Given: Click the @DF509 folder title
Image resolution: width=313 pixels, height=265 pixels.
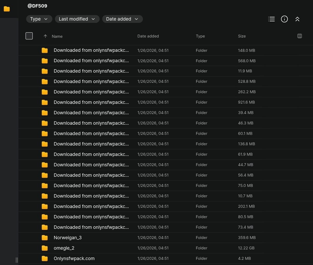Looking at the screenshot, I should click(x=37, y=6).
